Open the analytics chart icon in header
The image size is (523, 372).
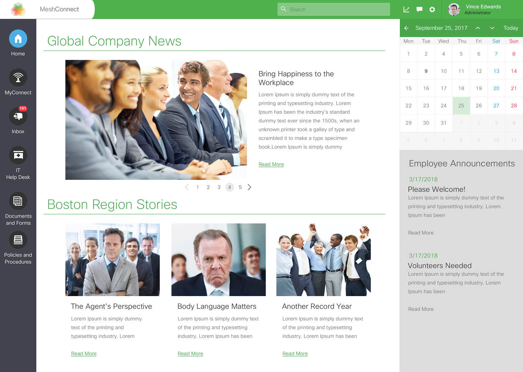click(406, 9)
